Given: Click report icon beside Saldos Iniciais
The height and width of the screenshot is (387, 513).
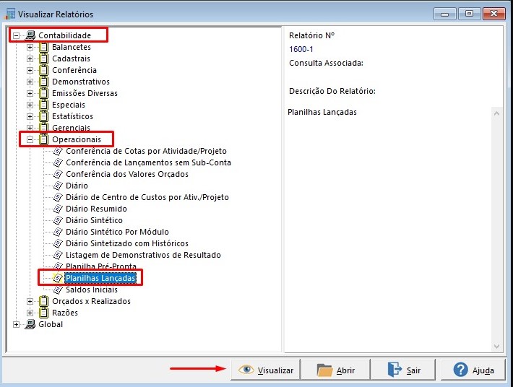Looking at the screenshot, I should (x=58, y=290).
